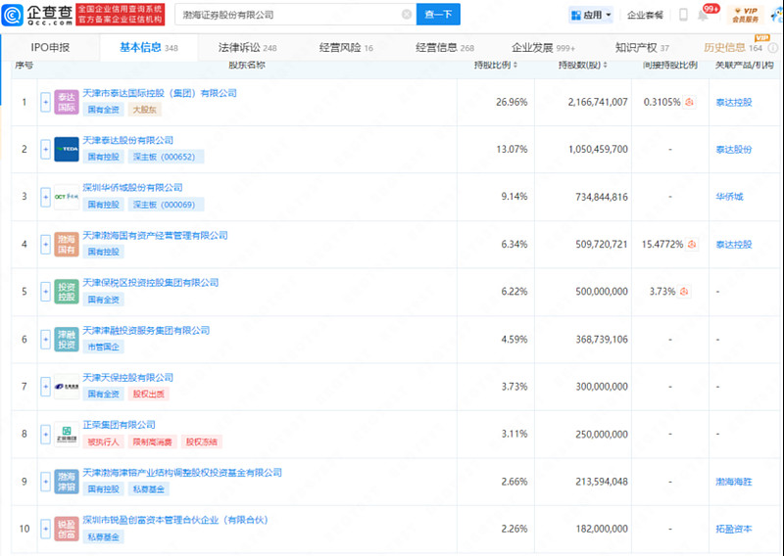784x556 pixels.
Task: Switch to the 企业发展 tab
Action: pyautogui.click(x=543, y=47)
